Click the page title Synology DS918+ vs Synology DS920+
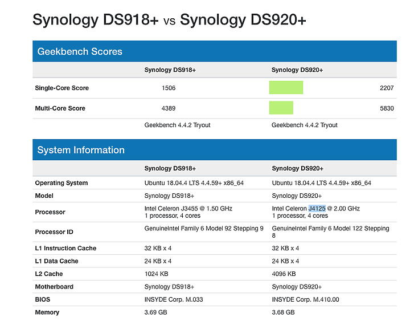This screenshot has width=410, height=325. pos(169,19)
